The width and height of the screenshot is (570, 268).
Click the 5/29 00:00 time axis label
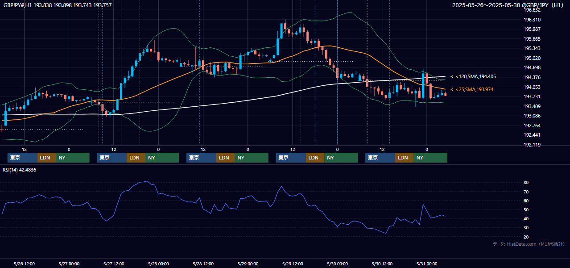point(248,264)
